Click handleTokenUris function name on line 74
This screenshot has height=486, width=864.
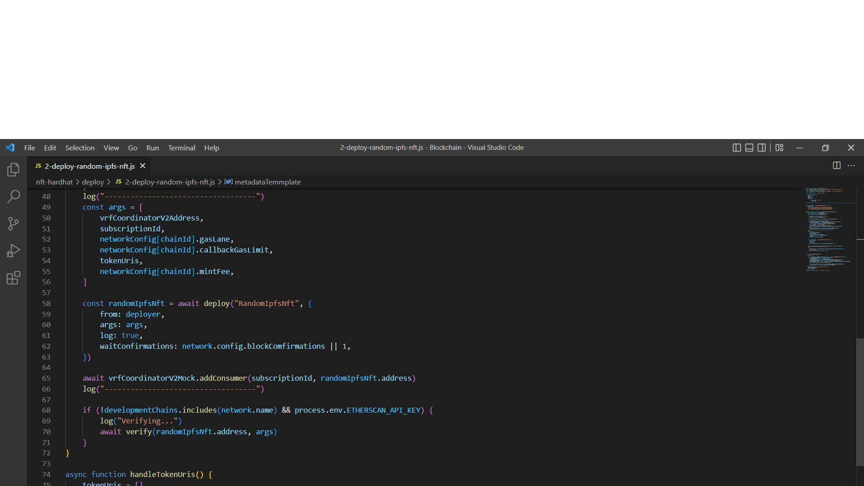(x=162, y=474)
